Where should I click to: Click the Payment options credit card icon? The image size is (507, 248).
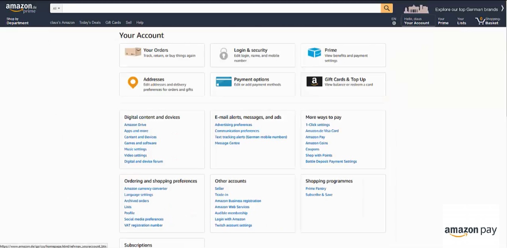[x=224, y=82]
